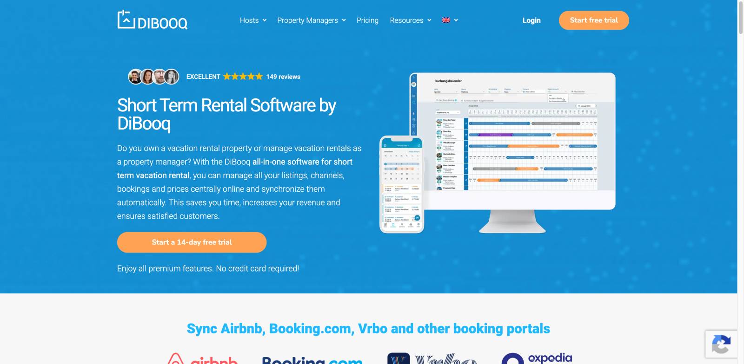Screen dimensions: 744x364
Task: Click the Expedia logo
Action: (537, 358)
